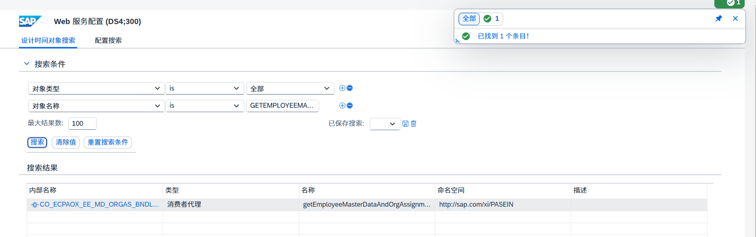Viewport: 756px width, 237px height.
Task: Click the 清除值 button
Action: pyautogui.click(x=66, y=142)
